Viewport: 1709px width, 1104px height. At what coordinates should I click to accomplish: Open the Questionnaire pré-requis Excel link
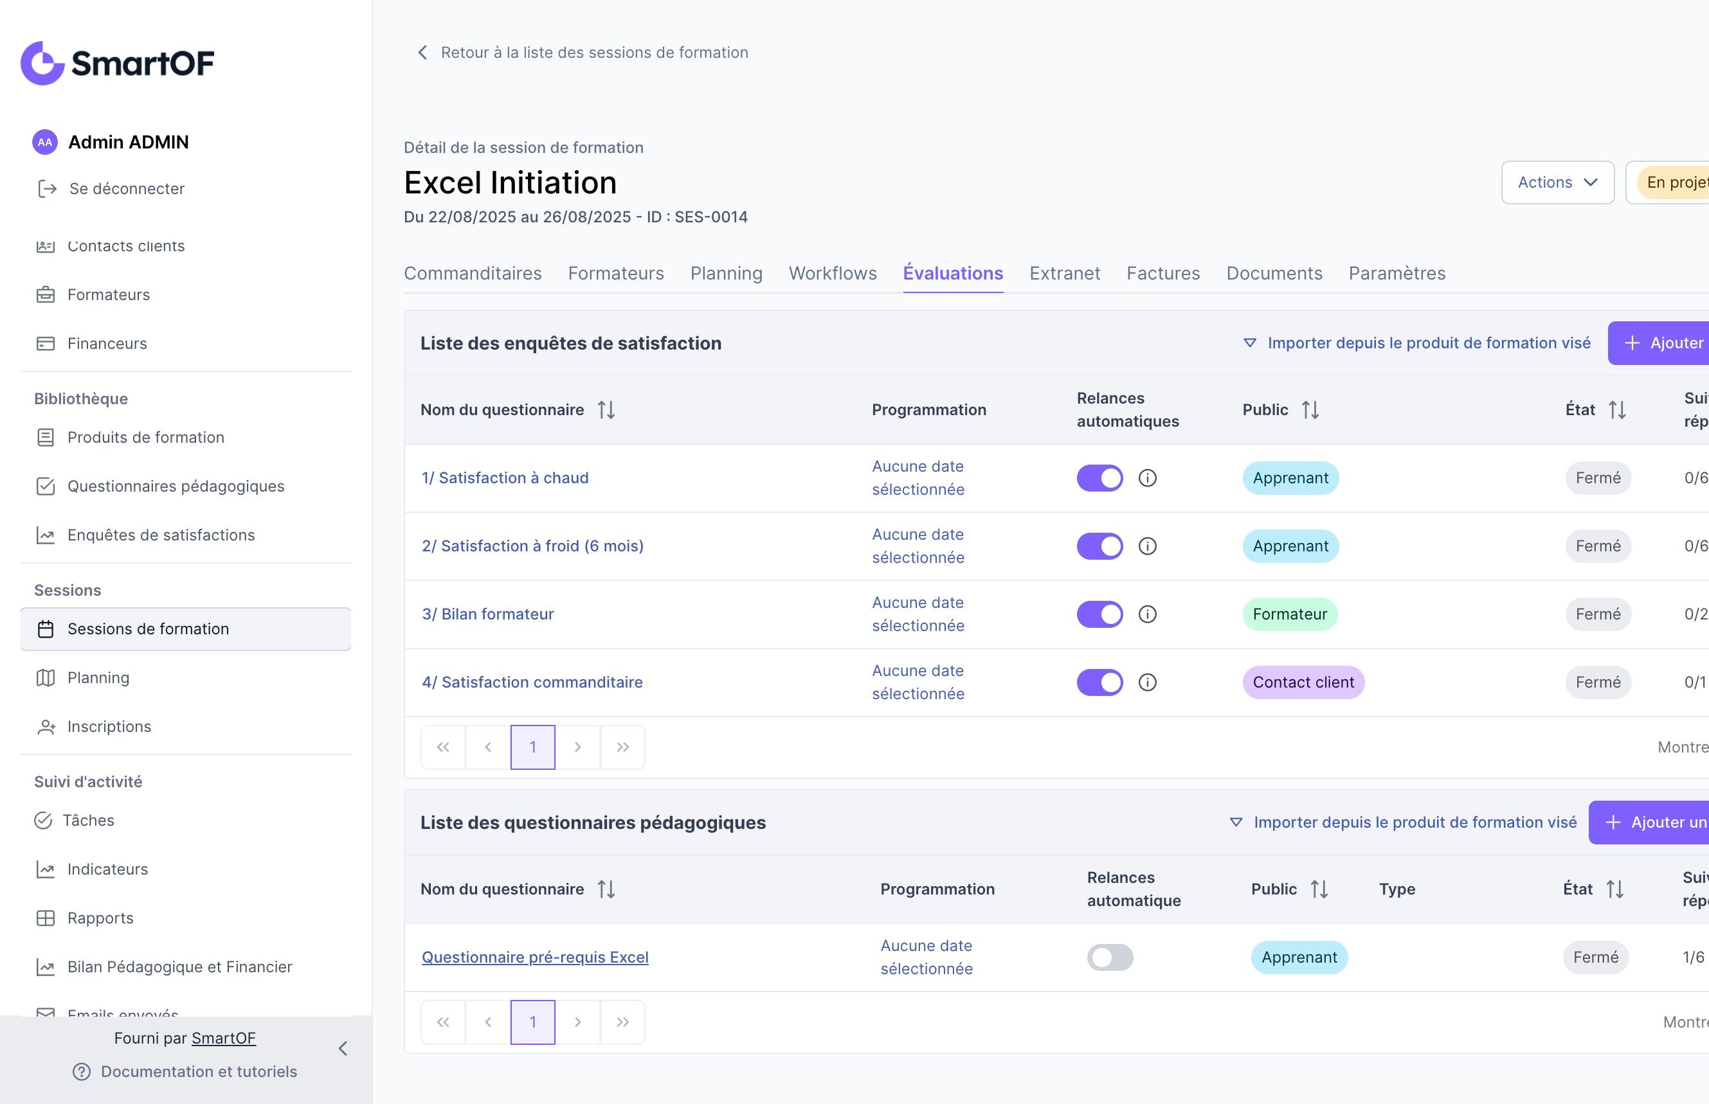(534, 957)
